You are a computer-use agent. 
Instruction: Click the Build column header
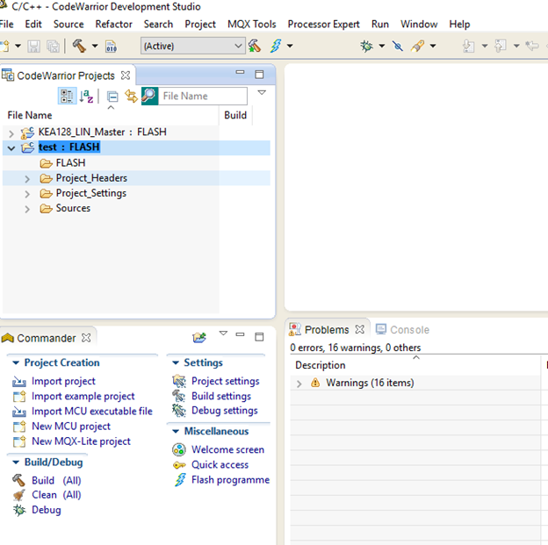tap(235, 115)
